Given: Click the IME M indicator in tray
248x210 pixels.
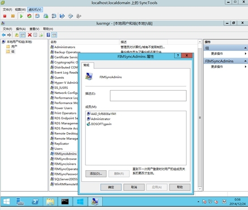Looking at the screenshot, I should pos(224,202).
